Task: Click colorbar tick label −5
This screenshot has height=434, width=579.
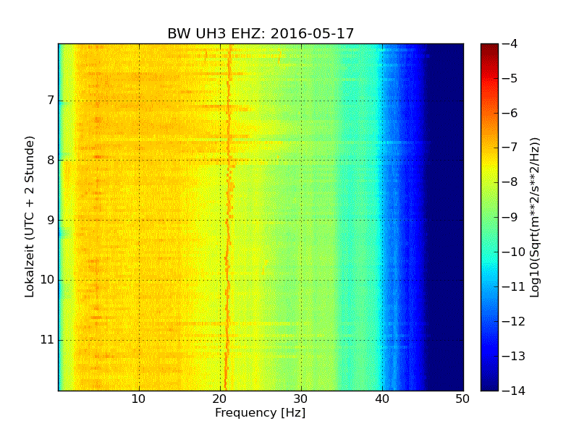Action: tap(510, 78)
